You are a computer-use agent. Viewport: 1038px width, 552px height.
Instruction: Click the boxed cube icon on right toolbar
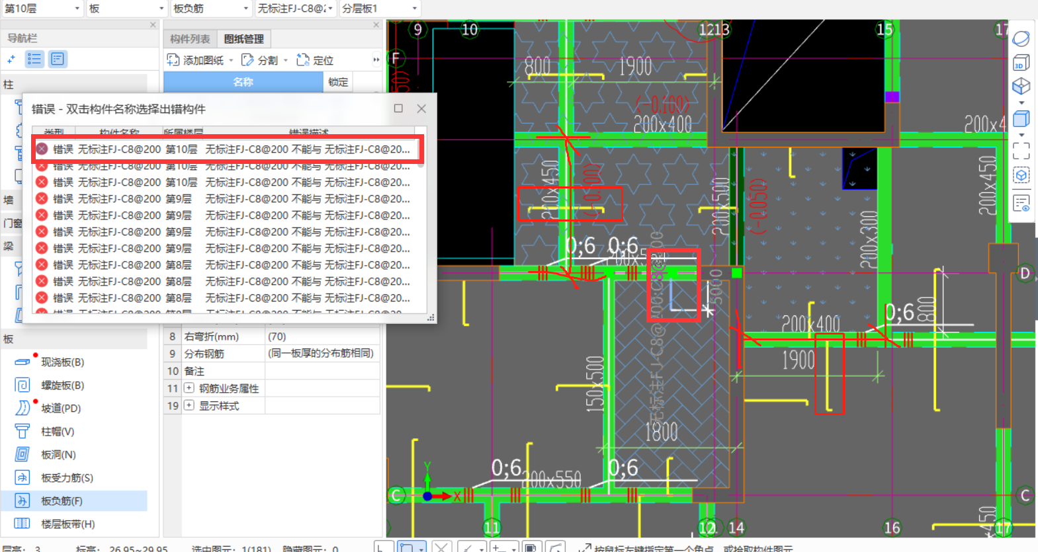1021,175
